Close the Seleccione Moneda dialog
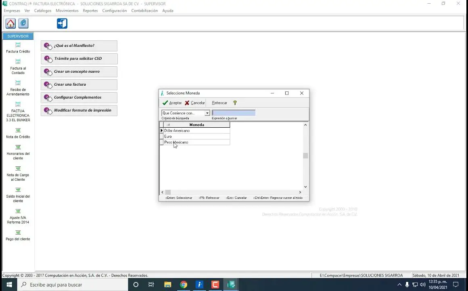The height and width of the screenshot is (291, 468). [x=302, y=93]
